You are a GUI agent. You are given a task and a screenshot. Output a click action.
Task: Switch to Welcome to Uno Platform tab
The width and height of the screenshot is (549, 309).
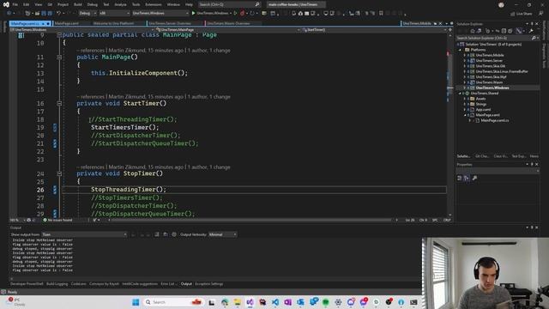[x=113, y=23]
